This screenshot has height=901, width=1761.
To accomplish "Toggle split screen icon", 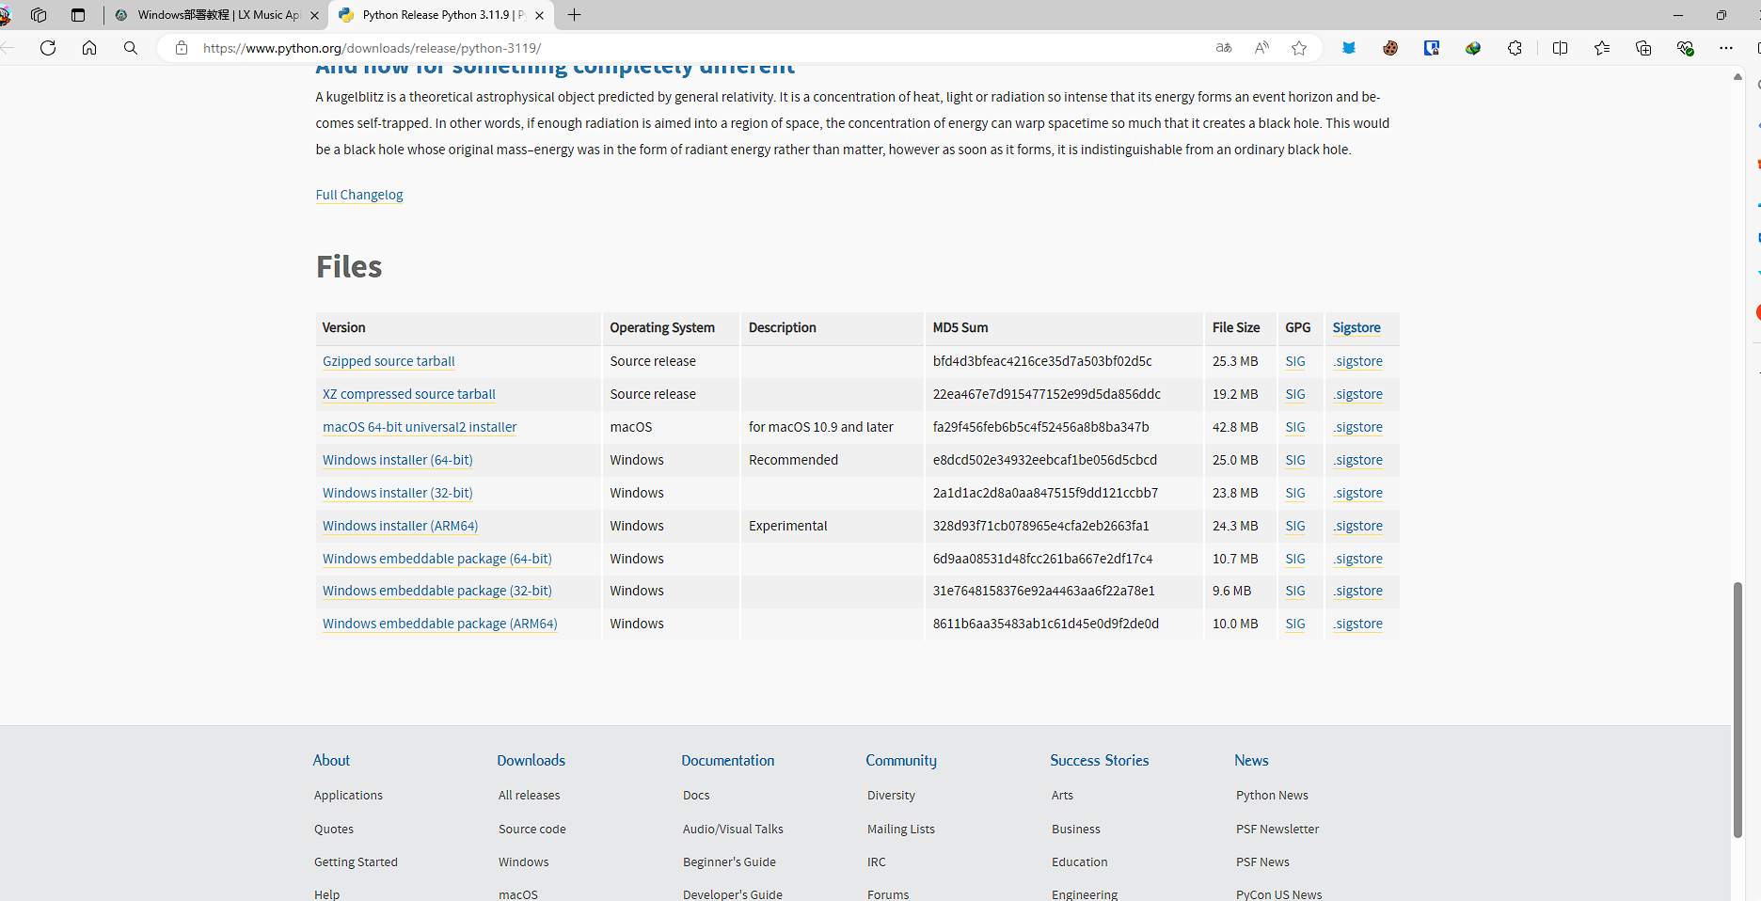I will click(x=1560, y=48).
